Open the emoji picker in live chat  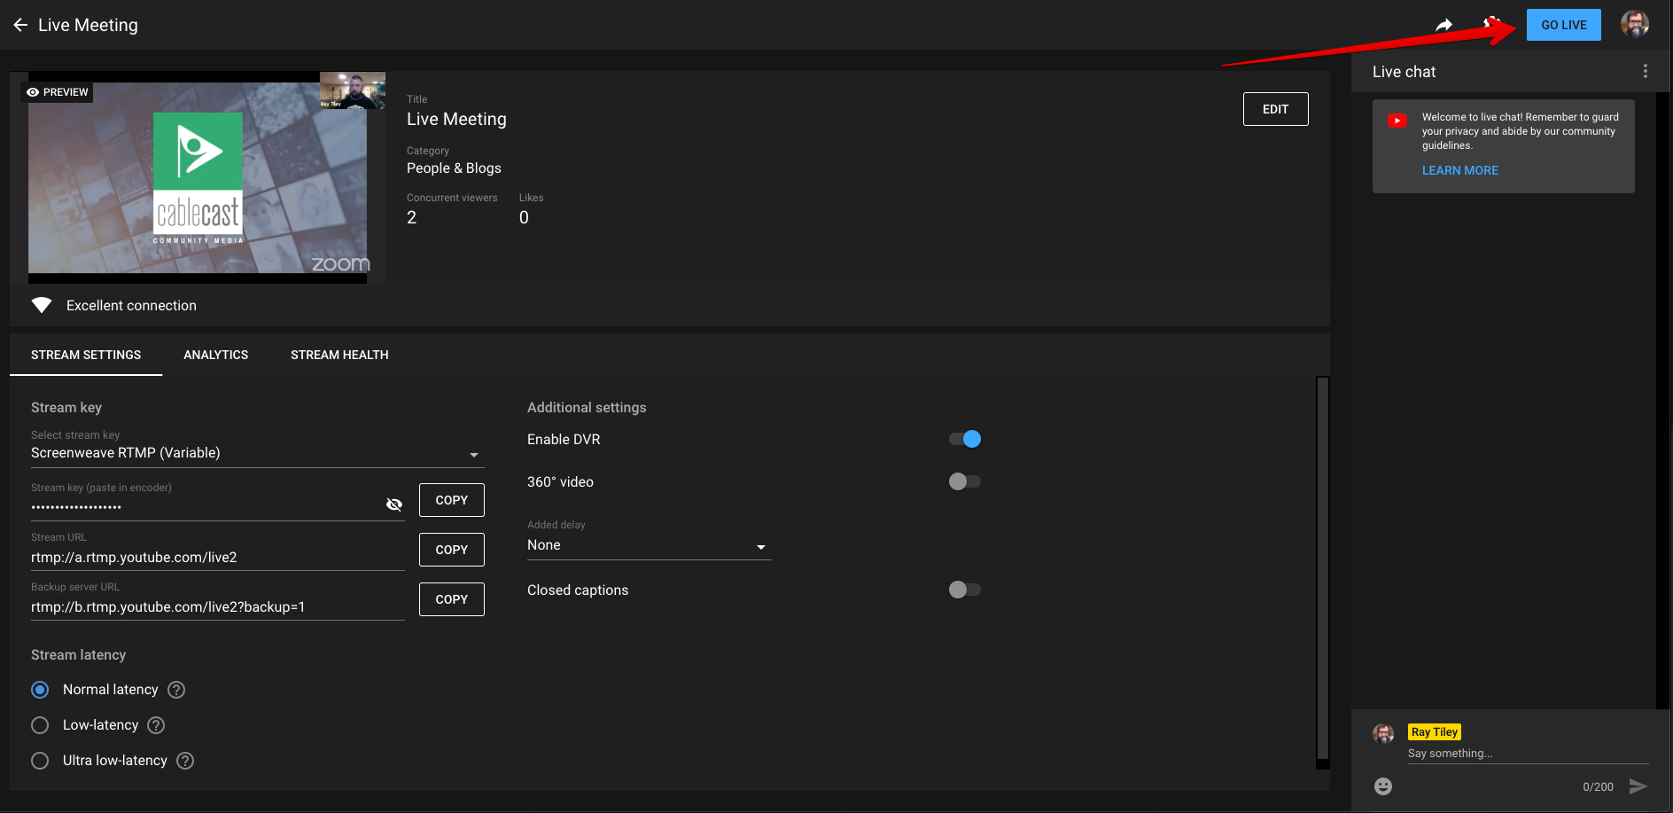pyautogui.click(x=1383, y=786)
